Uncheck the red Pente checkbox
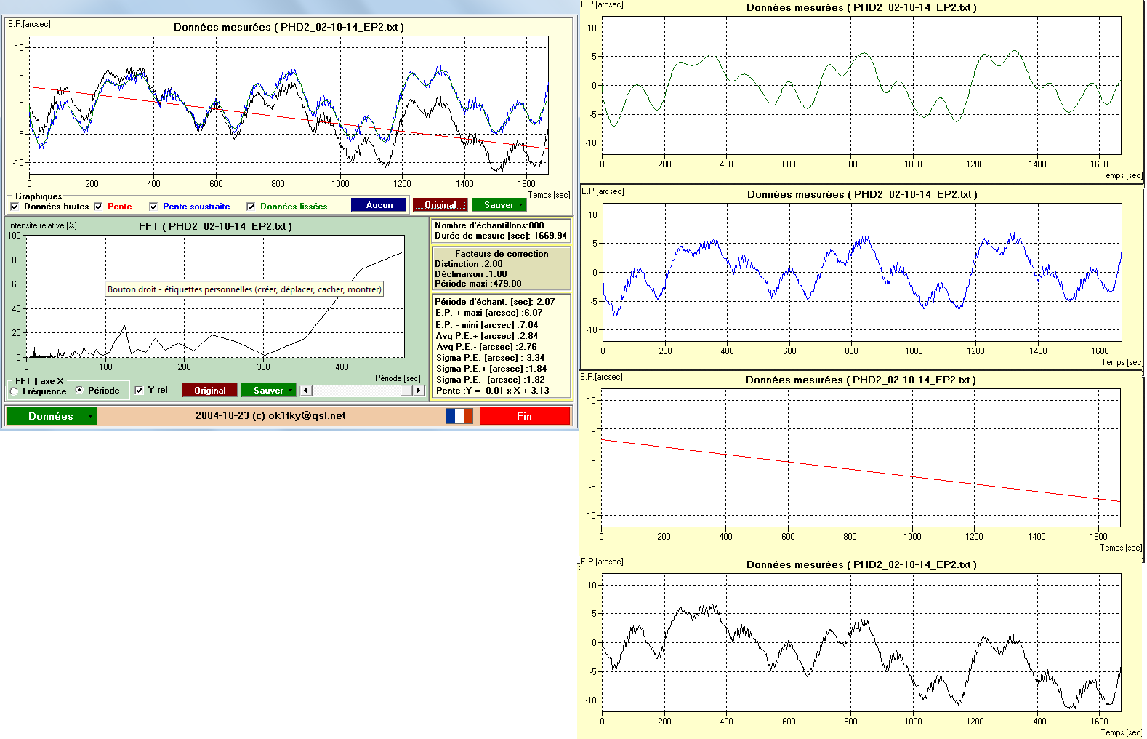Image resolution: width=1147 pixels, height=739 pixels. pos(98,207)
